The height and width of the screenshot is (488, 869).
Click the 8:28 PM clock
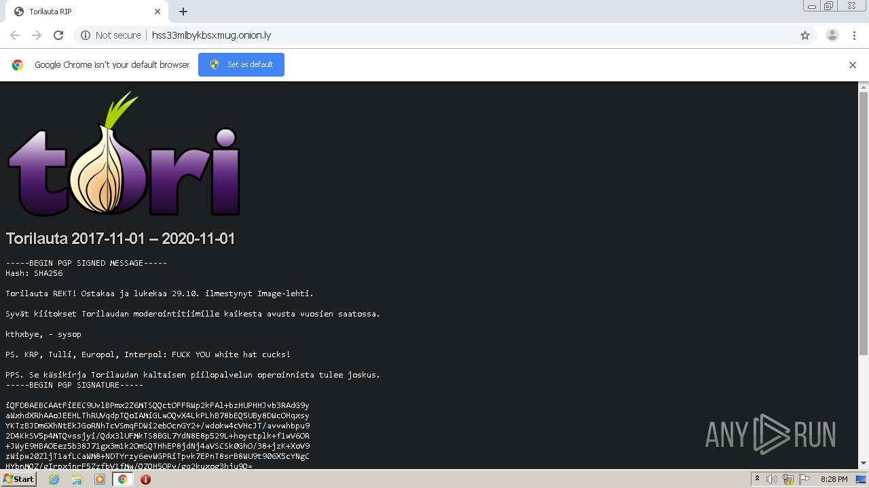(834, 479)
